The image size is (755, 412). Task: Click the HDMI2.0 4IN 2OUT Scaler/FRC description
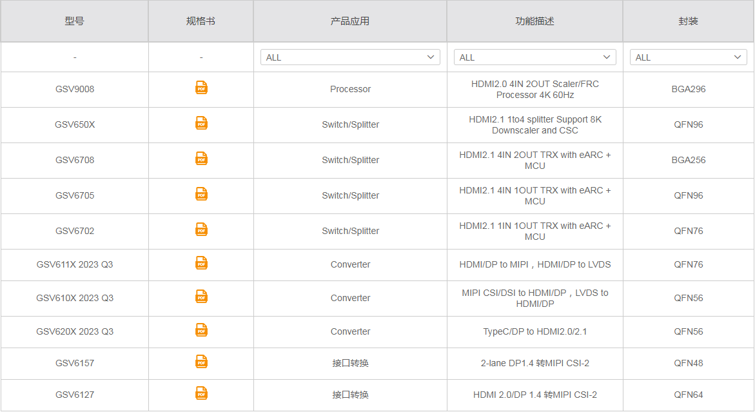tap(535, 90)
